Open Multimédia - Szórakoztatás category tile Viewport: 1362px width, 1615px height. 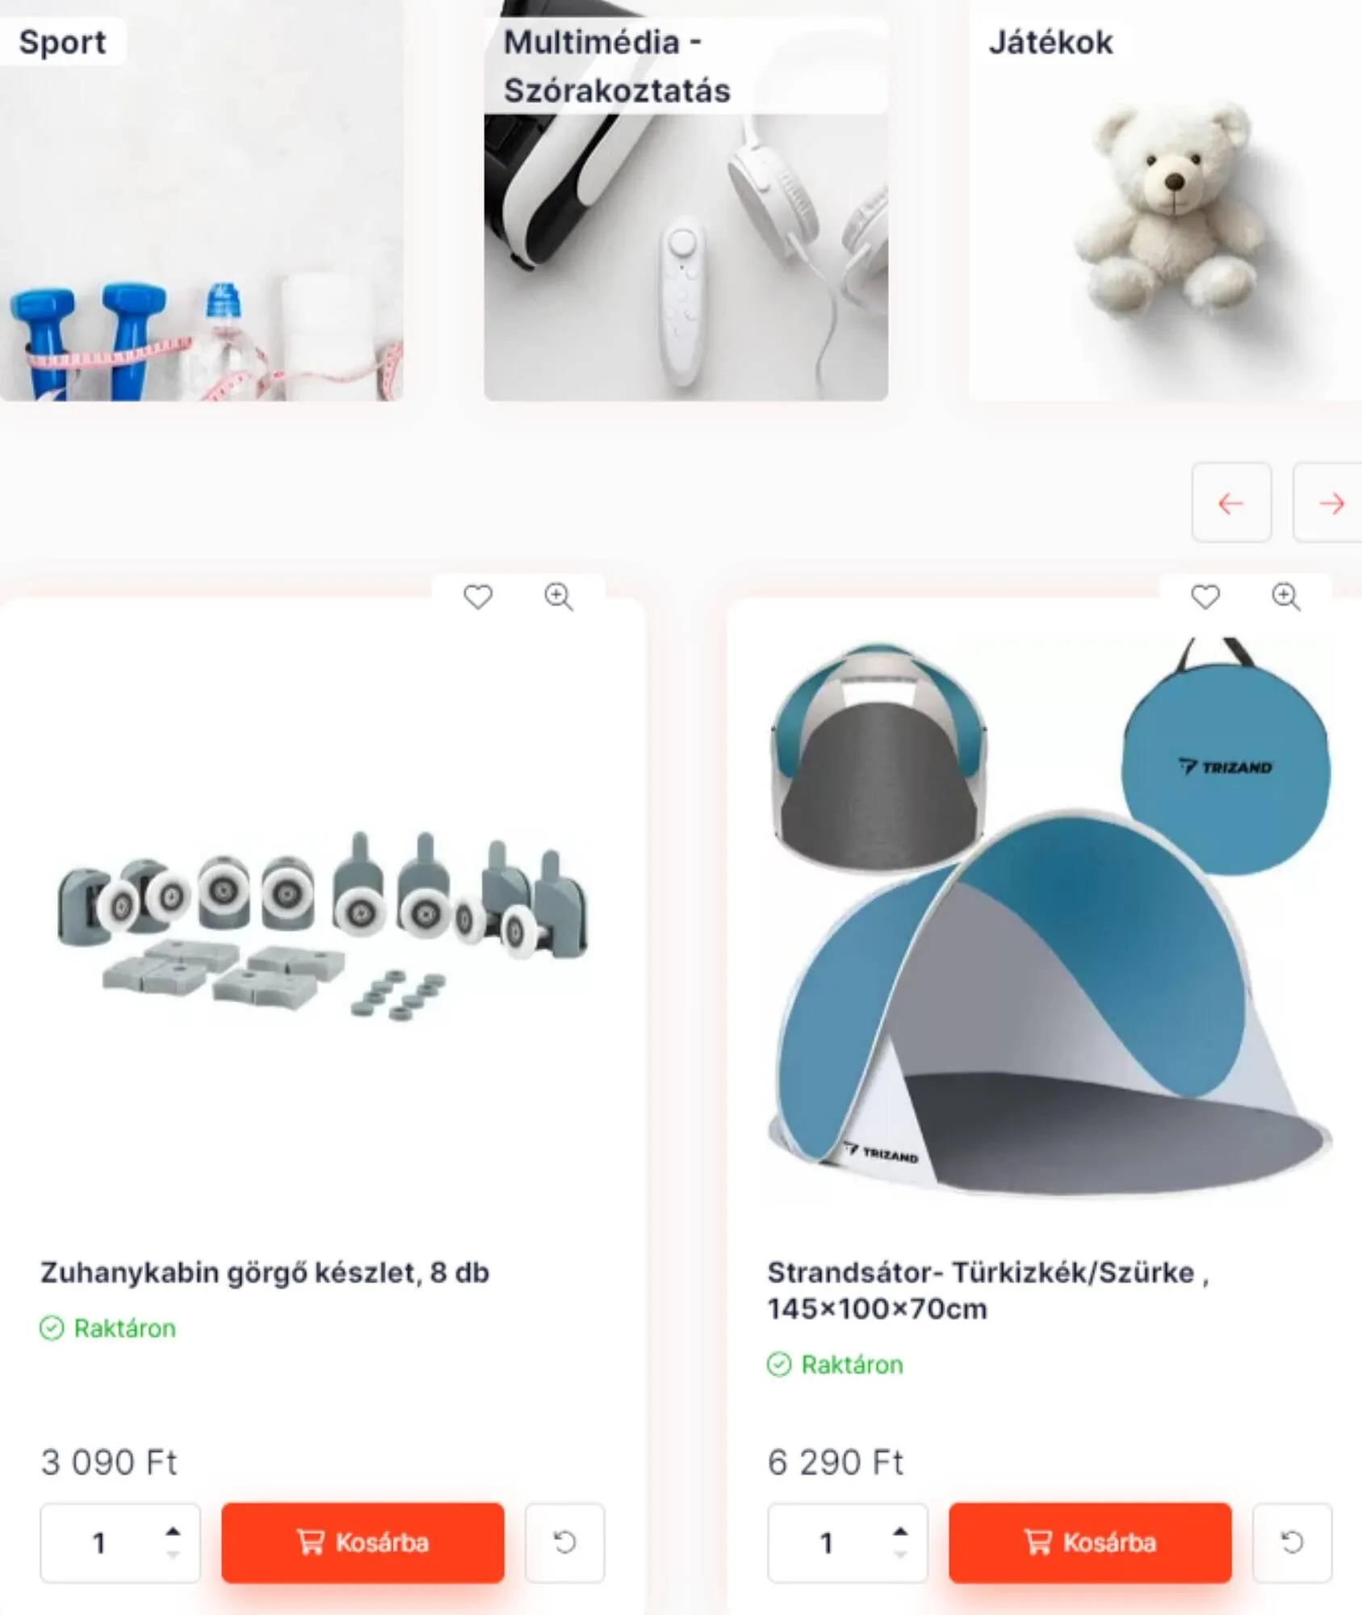point(686,200)
